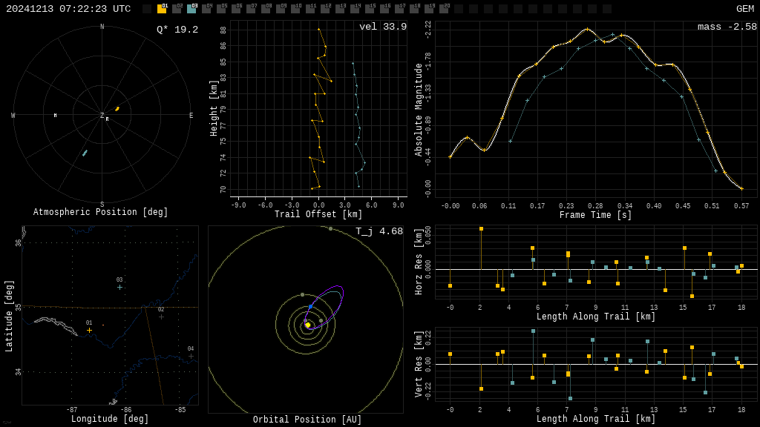Click station 03 cross on the map

pyautogui.click(x=119, y=287)
